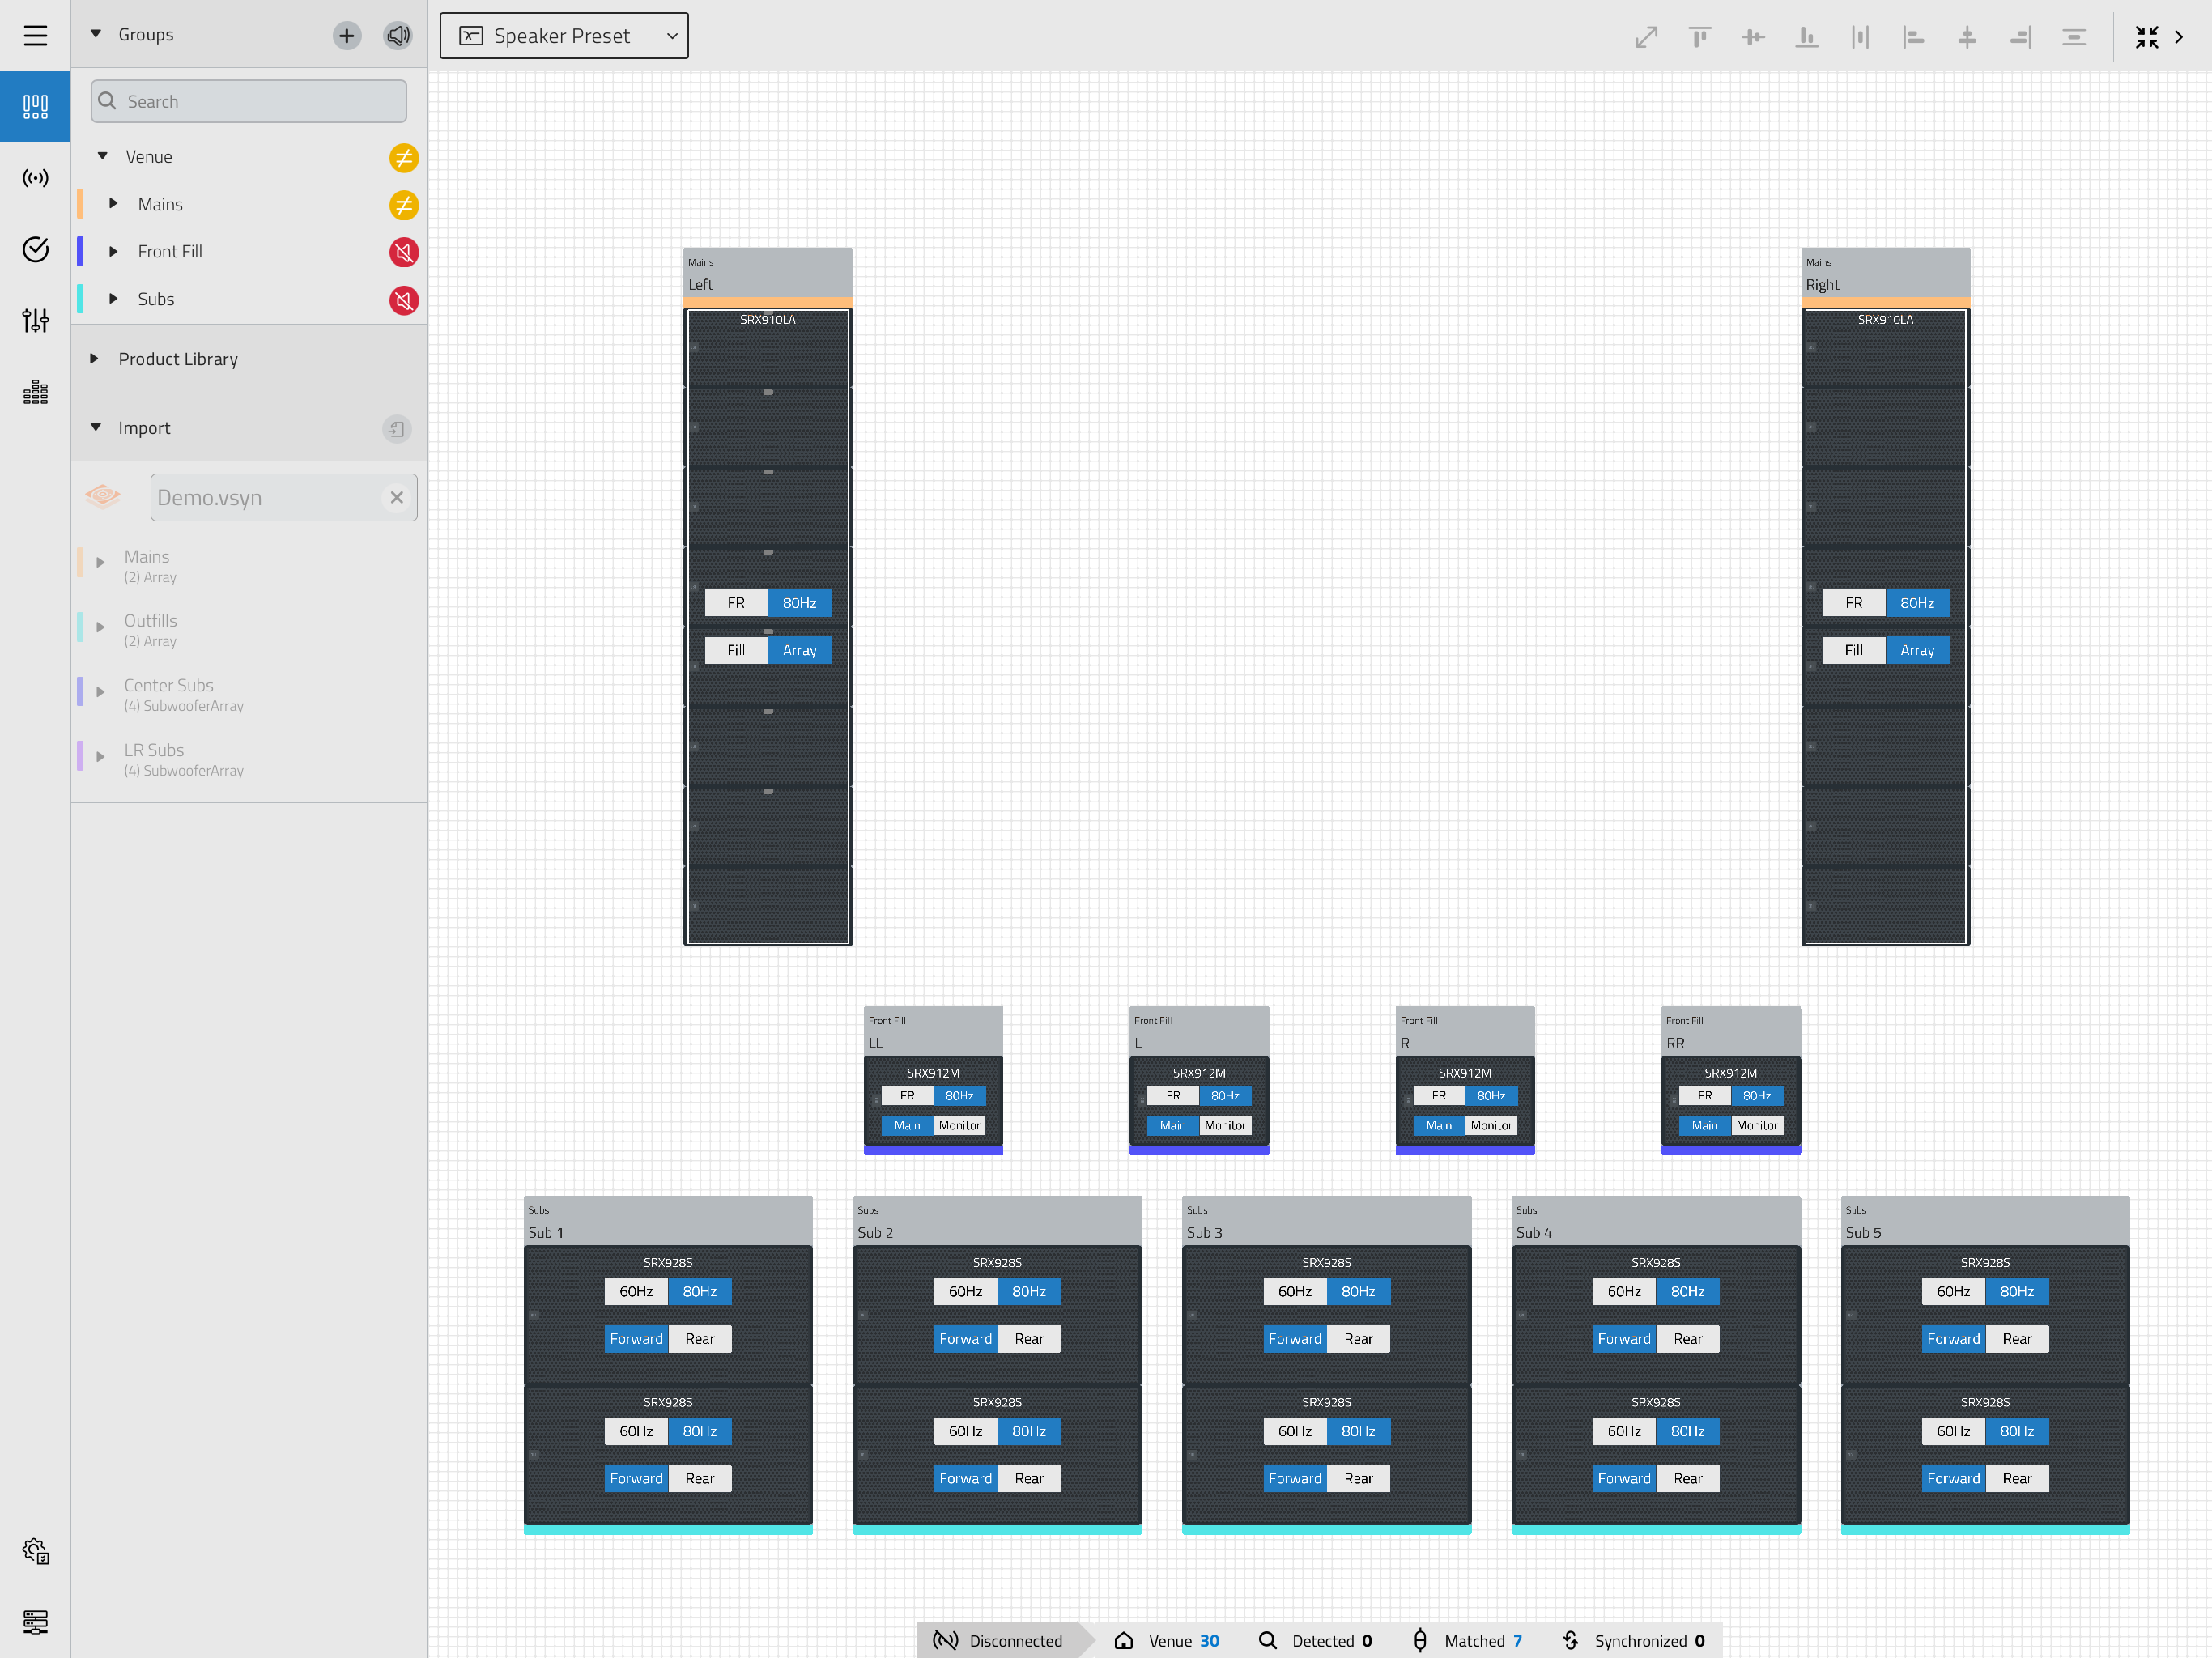
Task: Open the hamburger main menu
Action: (35, 35)
